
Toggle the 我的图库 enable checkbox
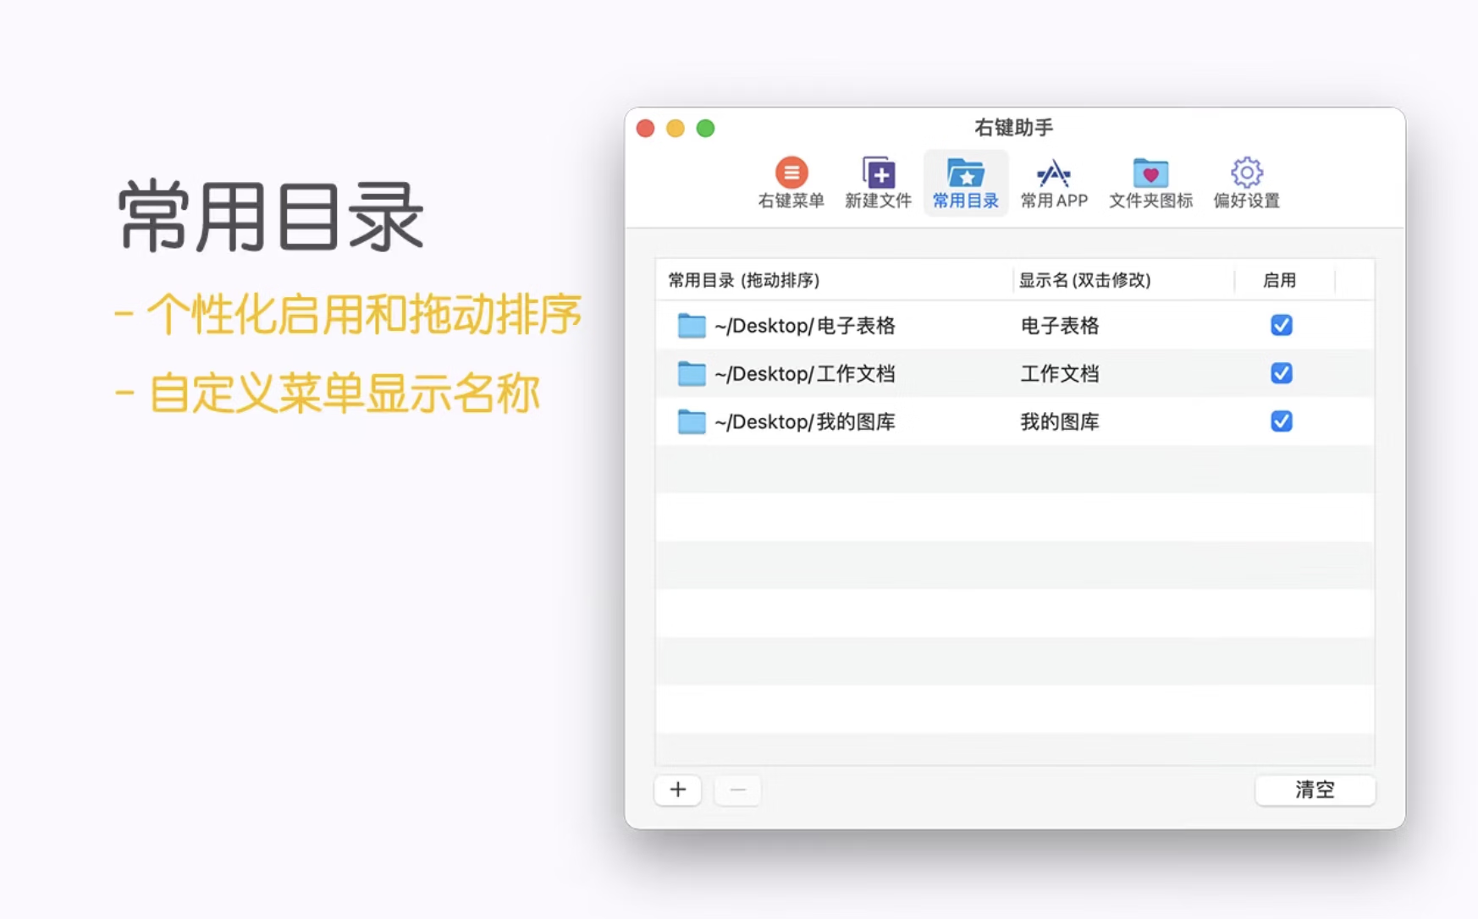(x=1281, y=421)
